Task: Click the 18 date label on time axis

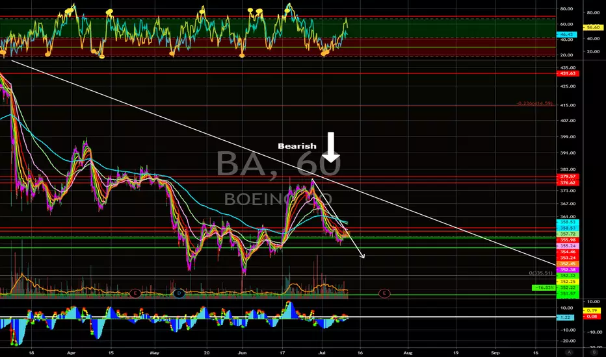Action: [x=31, y=352]
